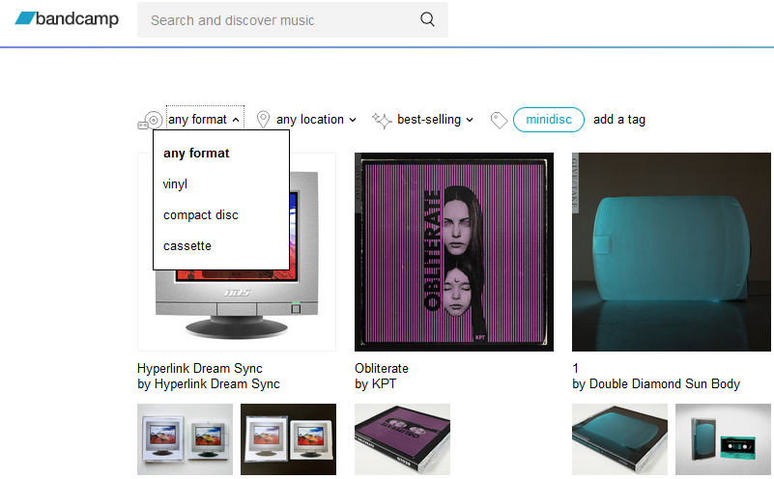Click by Double Diamond Sun Body text

656,383
